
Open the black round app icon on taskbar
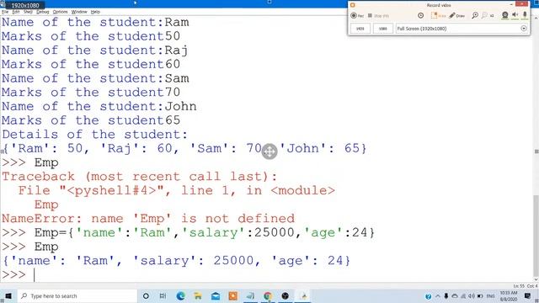point(286,295)
